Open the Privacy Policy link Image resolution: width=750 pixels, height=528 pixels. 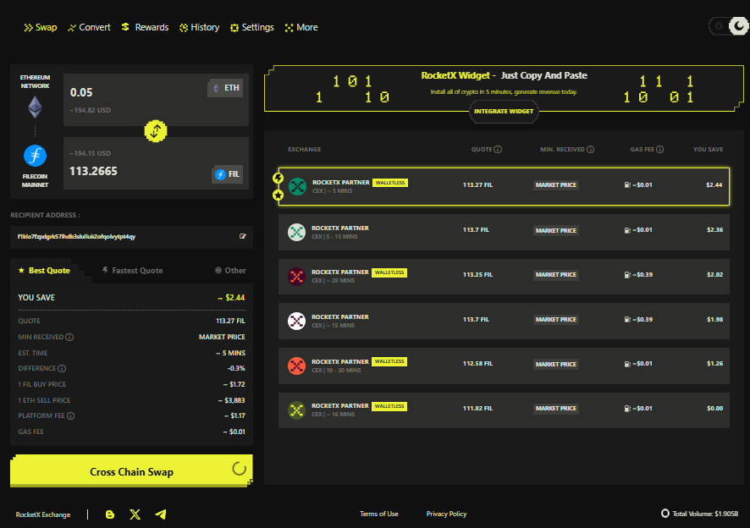click(446, 514)
